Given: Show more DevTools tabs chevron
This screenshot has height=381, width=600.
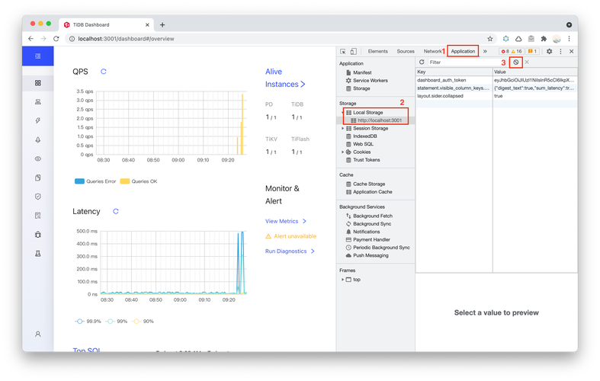Looking at the screenshot, I should [x=486, y=51].
